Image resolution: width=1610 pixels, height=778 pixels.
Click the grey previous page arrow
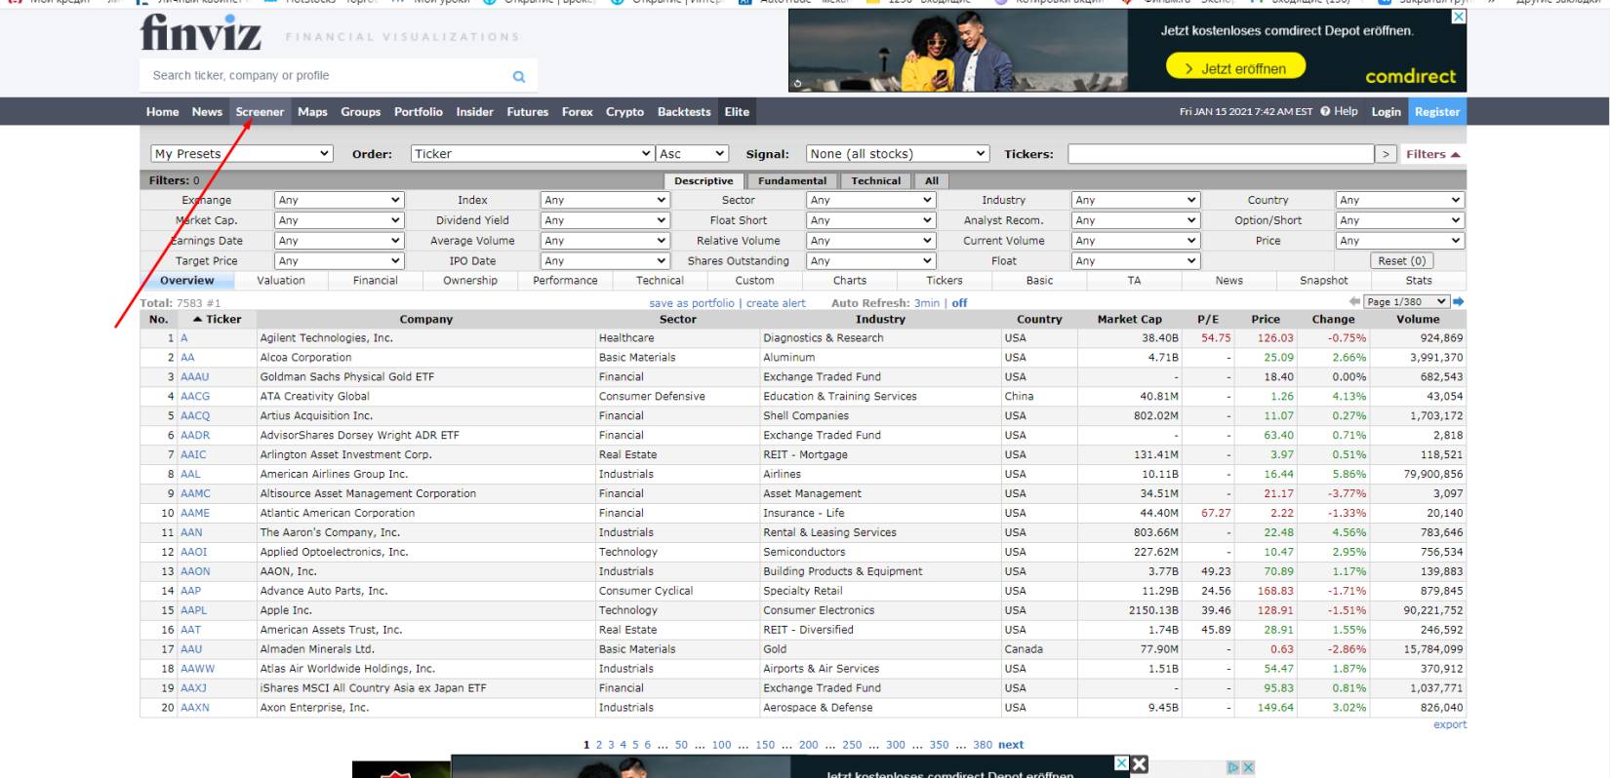click(x=1354, y=302)
